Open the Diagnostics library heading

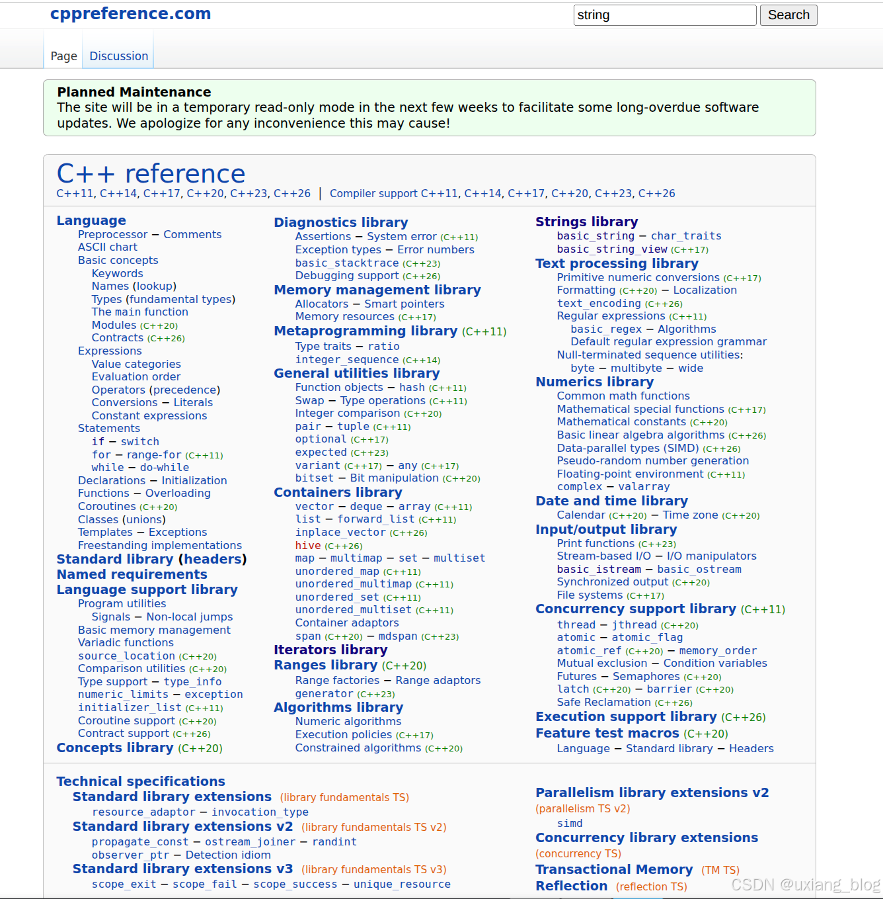point(341,222)
